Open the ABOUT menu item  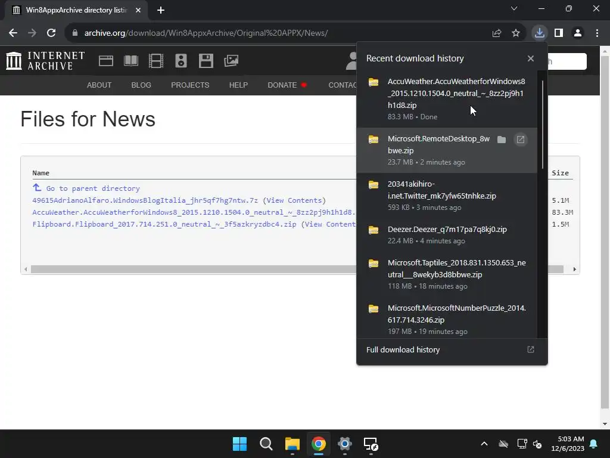pos(99,85)
